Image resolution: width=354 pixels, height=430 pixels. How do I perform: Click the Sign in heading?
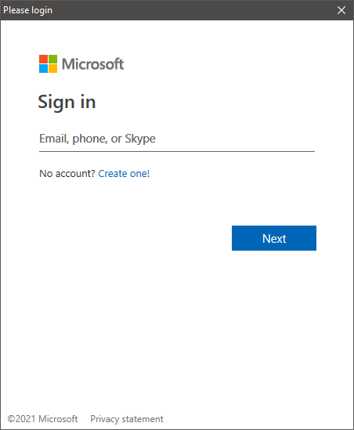pos(67,102)
